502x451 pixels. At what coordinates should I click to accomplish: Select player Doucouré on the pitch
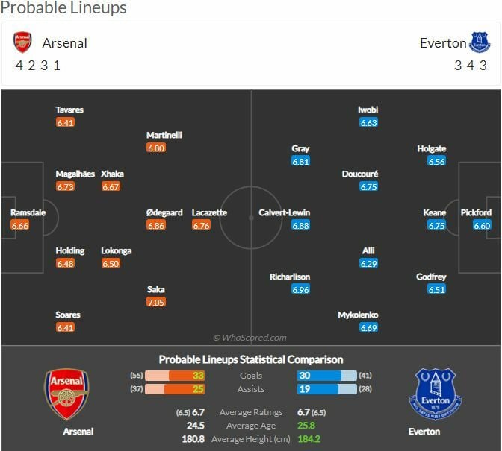click(360, 174)
